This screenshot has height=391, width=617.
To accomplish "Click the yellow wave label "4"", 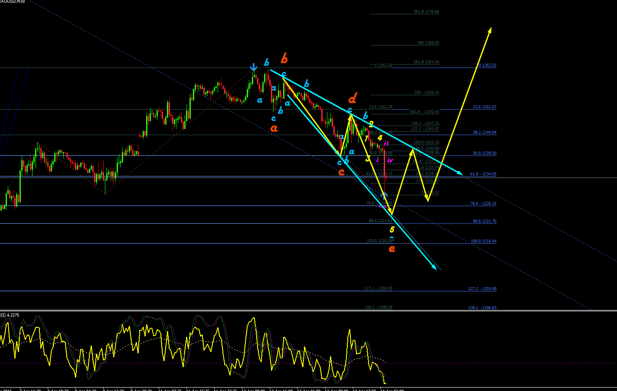I will point(379,138).
